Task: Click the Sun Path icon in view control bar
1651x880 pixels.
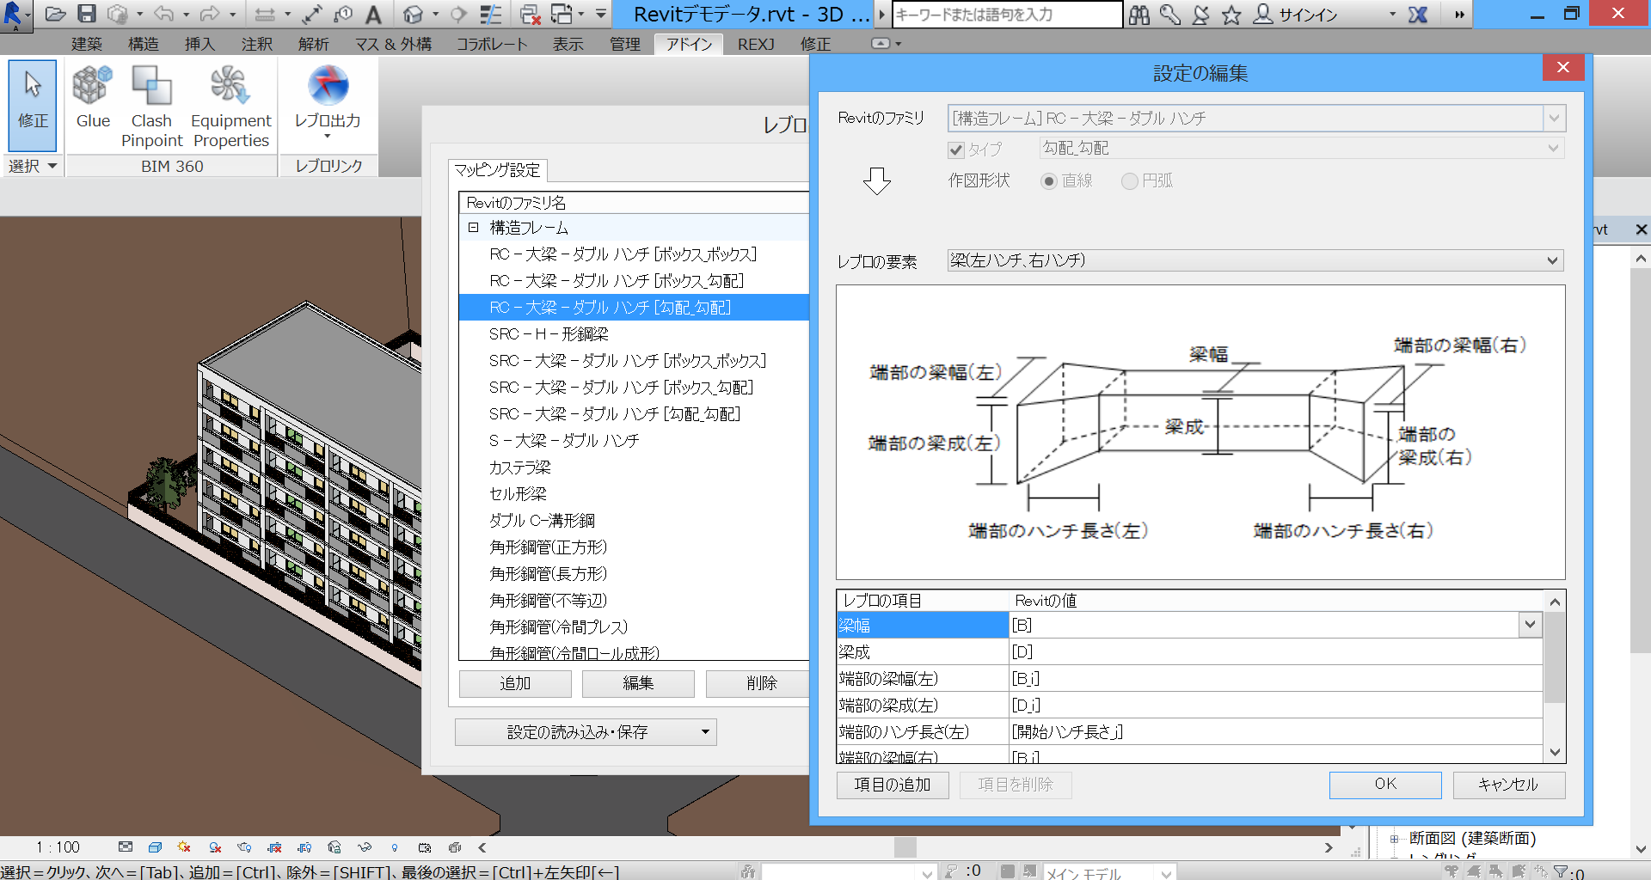Action: [x=185, y=847]
